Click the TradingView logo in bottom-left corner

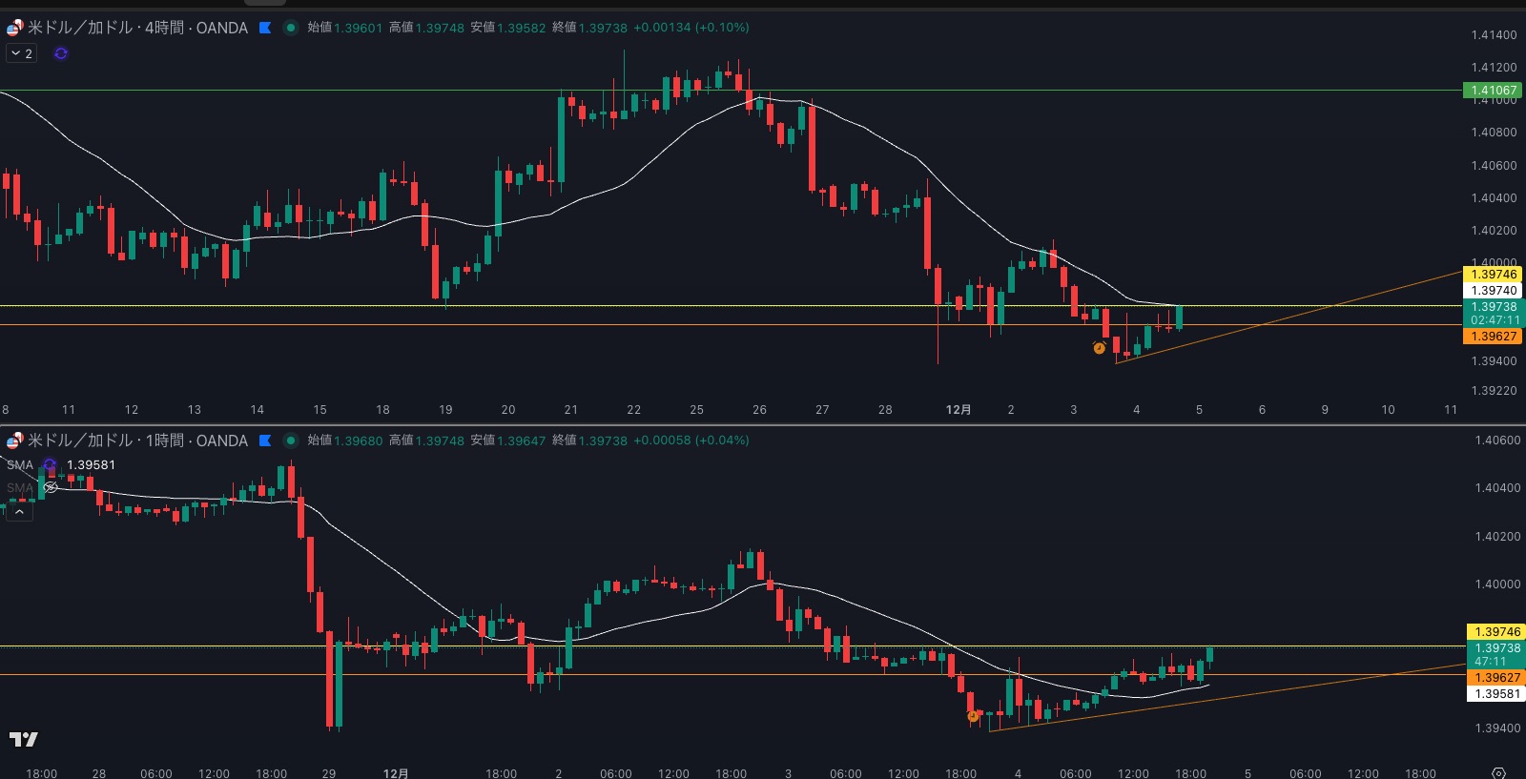tap(24, 739)
